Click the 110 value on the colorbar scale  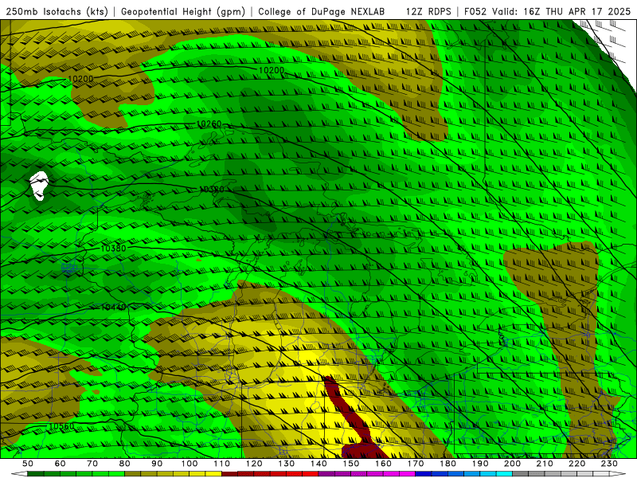pyautogui.click(x=221, y=464)
